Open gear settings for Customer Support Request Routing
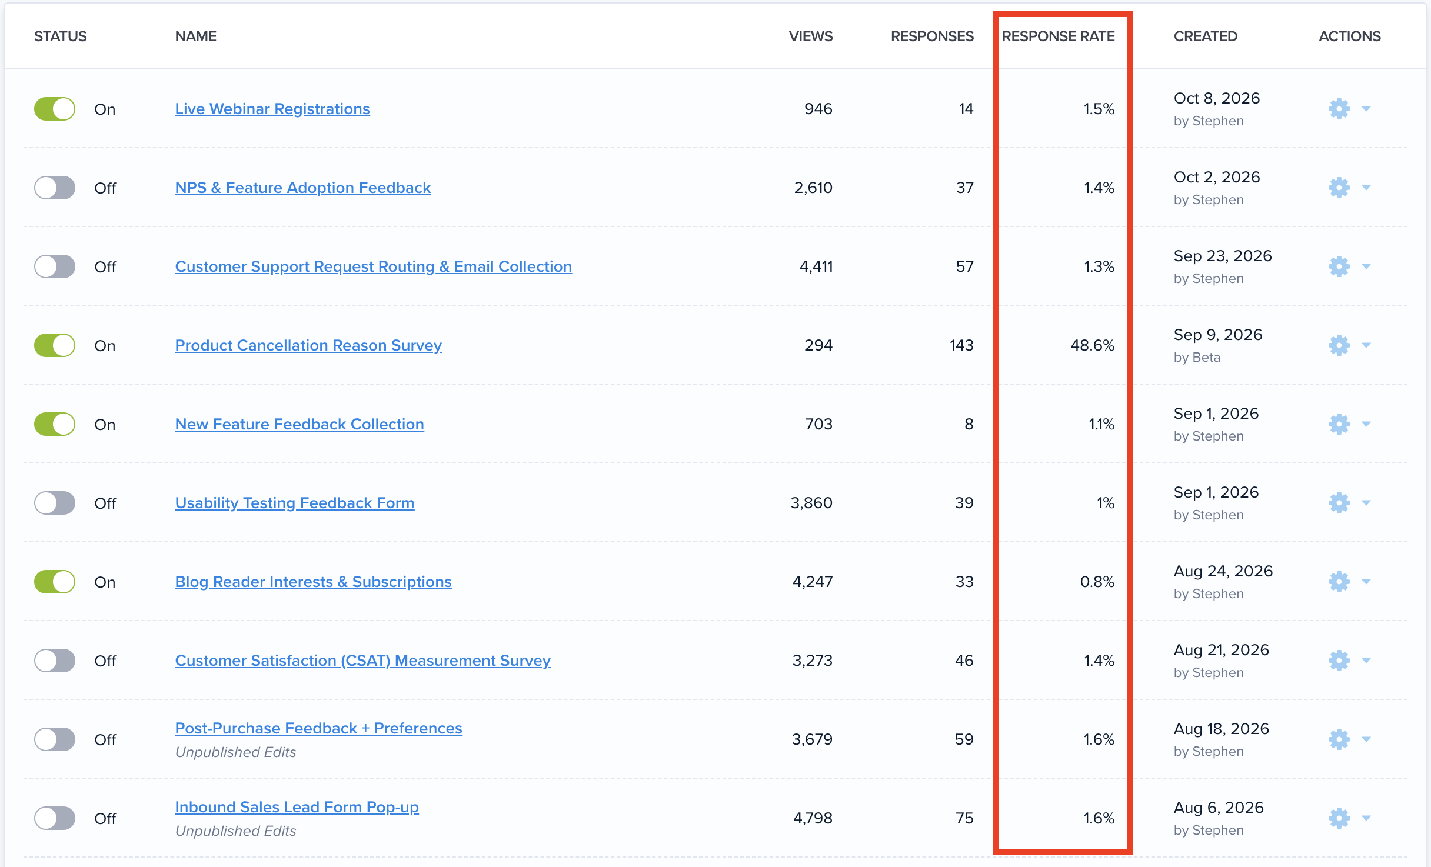1431x867 pixels. click(1339, 266)
